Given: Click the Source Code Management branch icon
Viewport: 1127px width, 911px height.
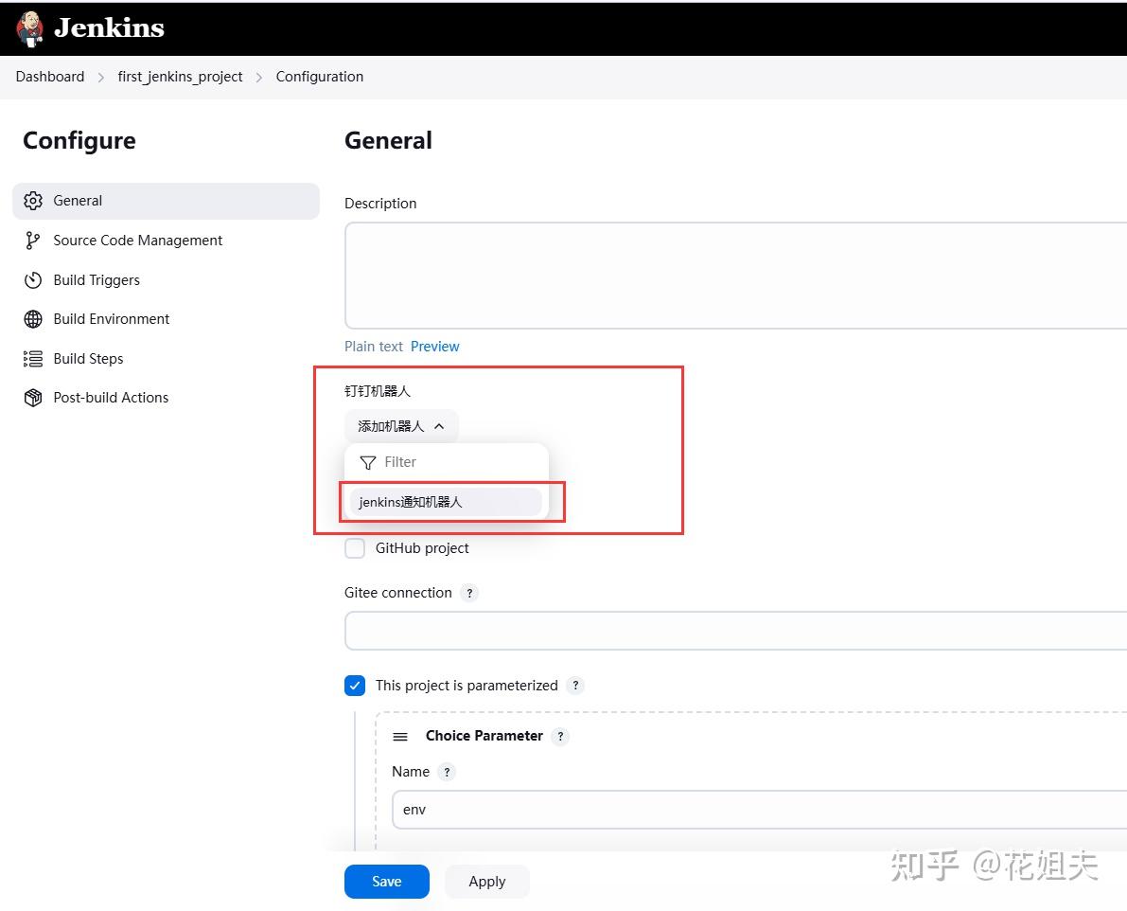Looking at the screenshot, I should 33,241.
